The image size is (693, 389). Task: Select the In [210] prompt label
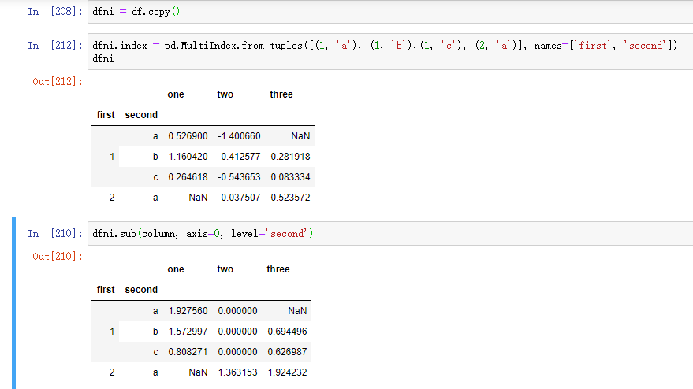tap(55, 234)
